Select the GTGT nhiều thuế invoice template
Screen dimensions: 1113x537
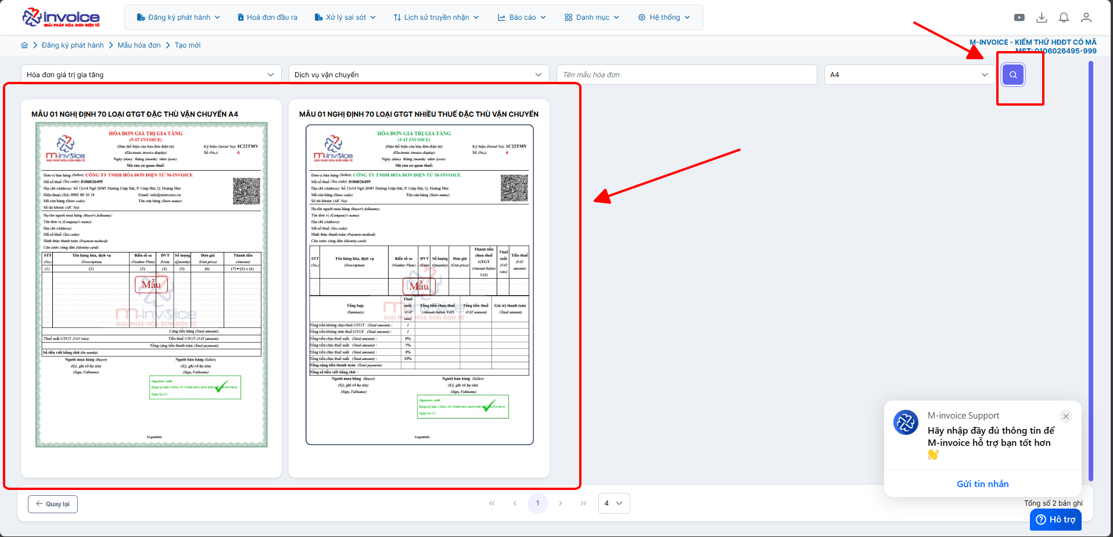[x=419, y=284]
